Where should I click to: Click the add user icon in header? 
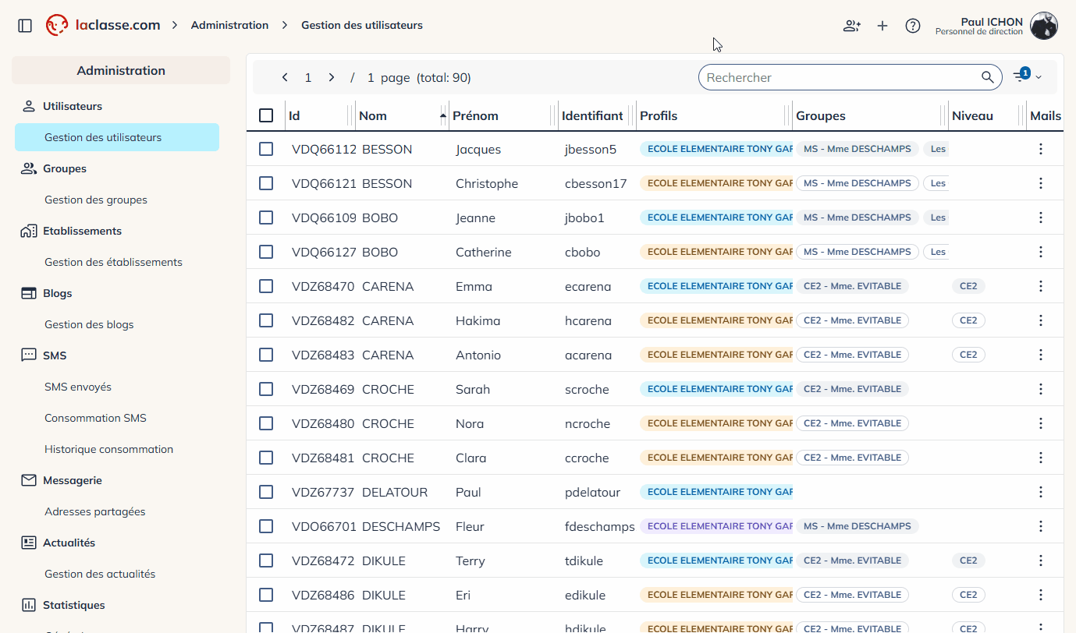pyautogui.click(x=851, y=26)
